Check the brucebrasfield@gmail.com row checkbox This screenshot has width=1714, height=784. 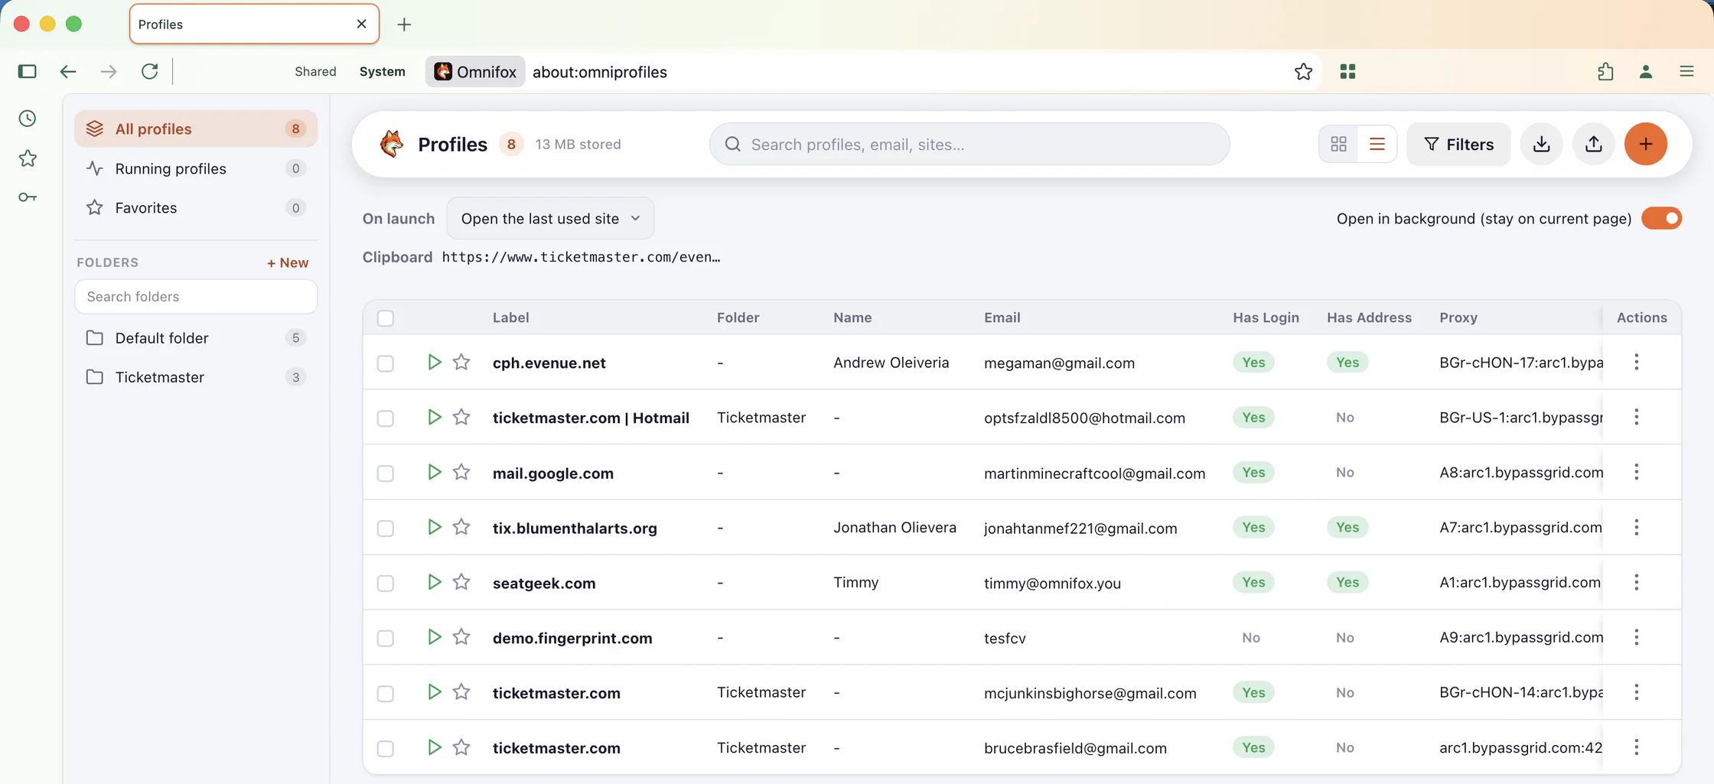click(x=386, y=748)
